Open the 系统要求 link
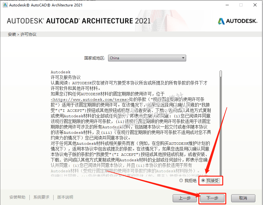The image size is (263, 205). coord(41,197)
